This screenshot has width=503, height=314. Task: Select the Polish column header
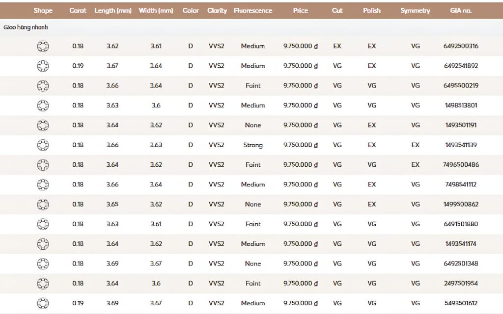point(372,11)
